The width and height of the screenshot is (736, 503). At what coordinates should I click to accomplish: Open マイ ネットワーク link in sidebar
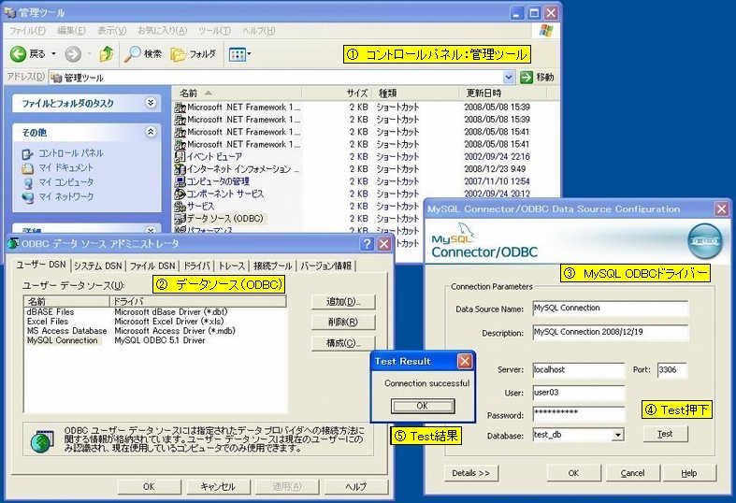pos(65,196)
